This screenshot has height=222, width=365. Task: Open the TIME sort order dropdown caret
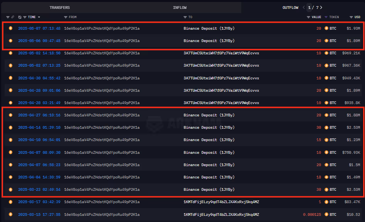39,17
